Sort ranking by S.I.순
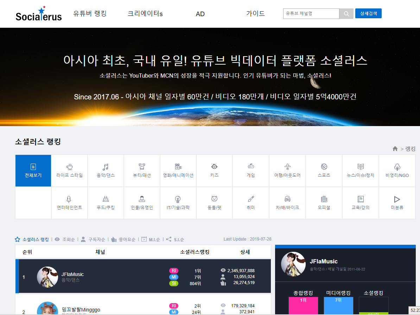Viewport: 420px width, 315px height. click(175, 239)
